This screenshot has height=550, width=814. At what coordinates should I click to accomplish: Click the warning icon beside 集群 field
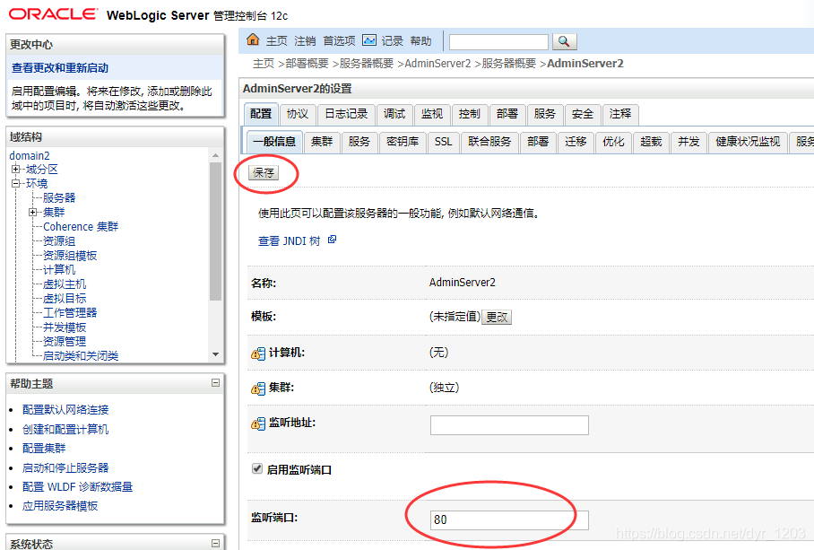258,388
